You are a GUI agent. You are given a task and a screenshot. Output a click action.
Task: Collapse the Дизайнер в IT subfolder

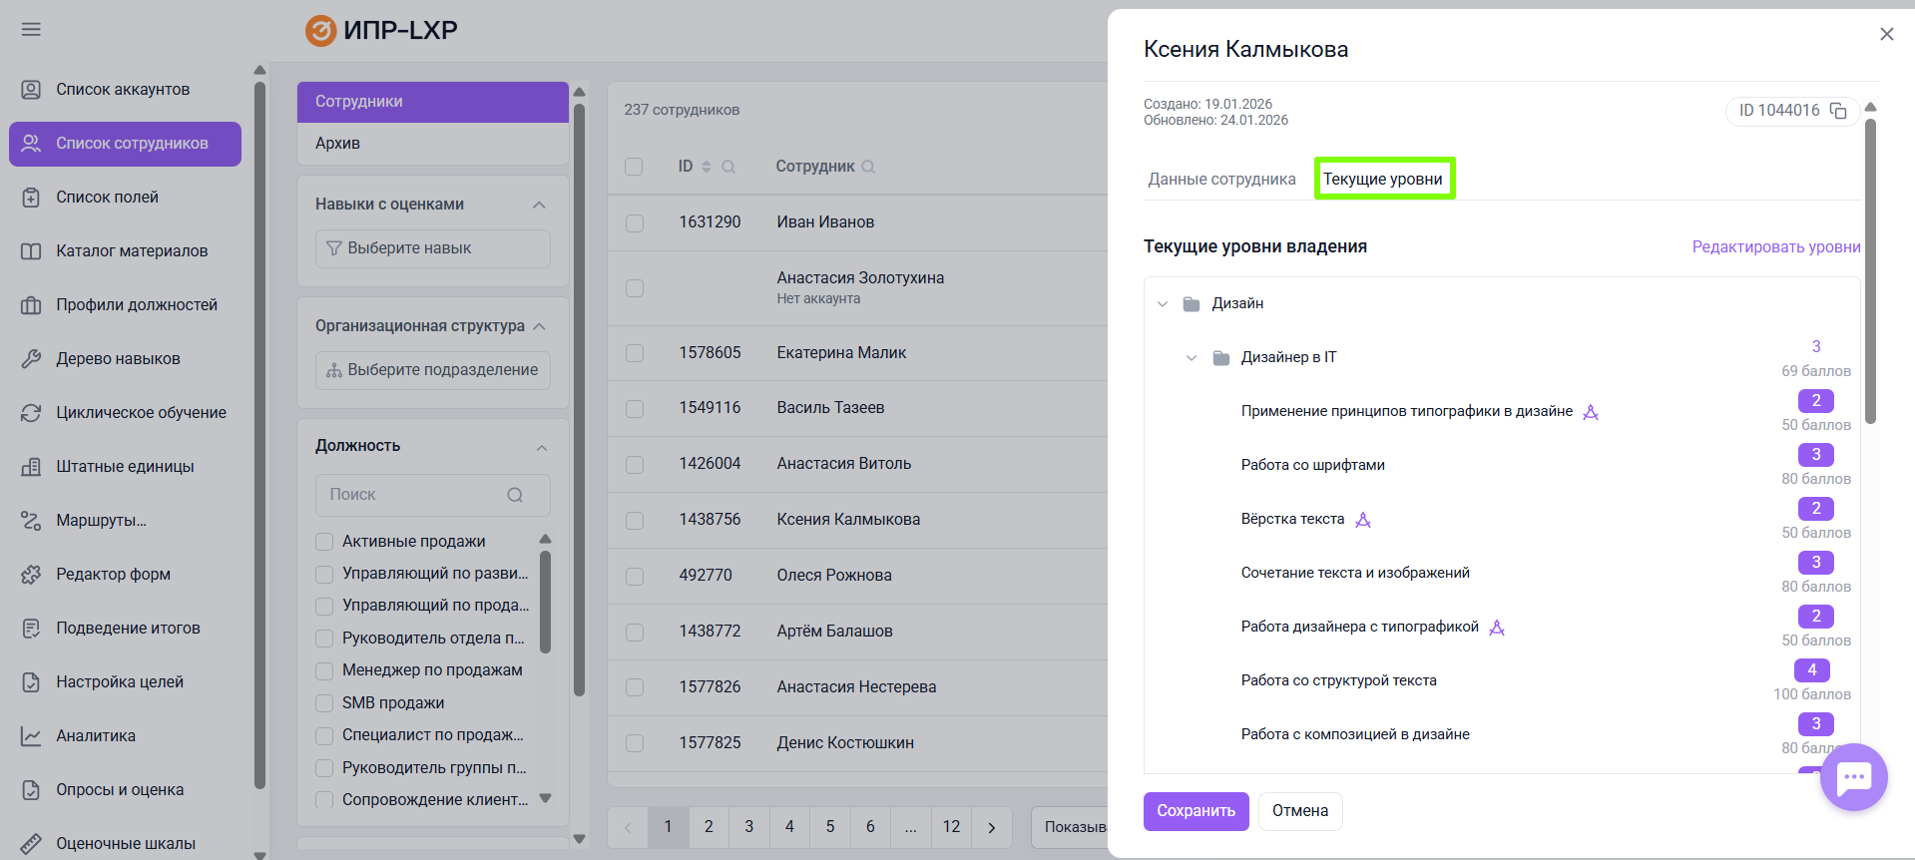click(x=1191, y=358)
